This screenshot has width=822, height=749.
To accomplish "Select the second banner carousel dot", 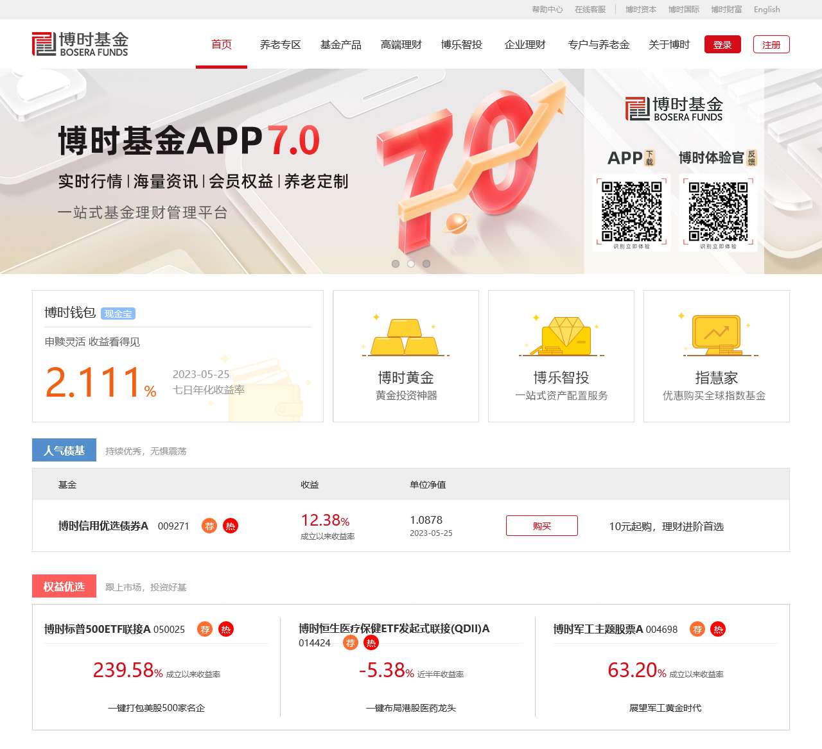I will coord(411,264).
